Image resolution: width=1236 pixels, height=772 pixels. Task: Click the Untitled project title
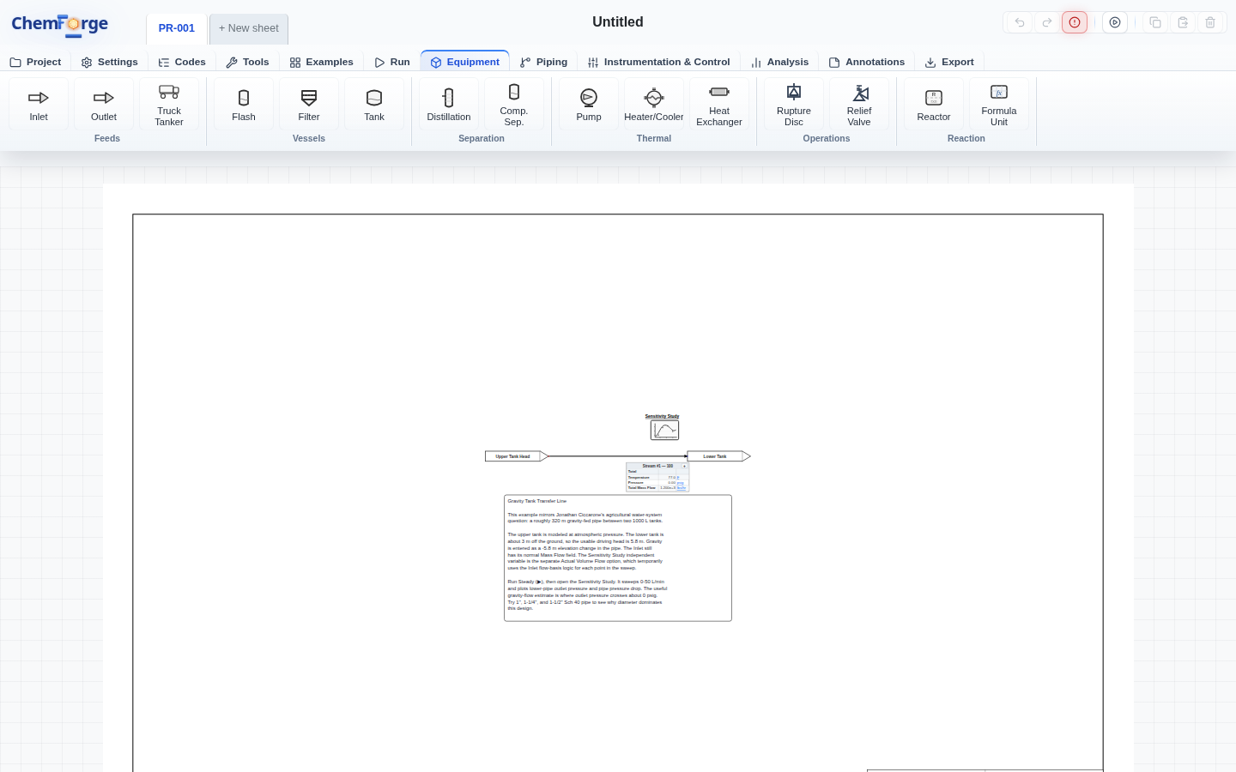tap(618, 22)
